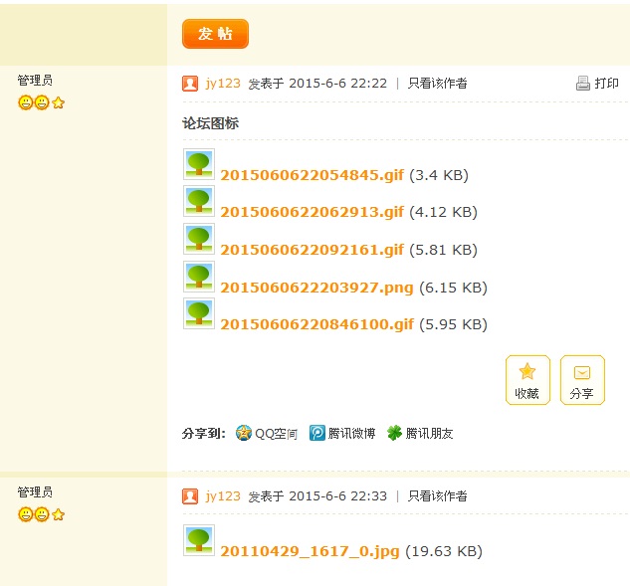Click the QQ空间 star icon
This screenshot has height=586, width=630.
click(x=244, y=433)
